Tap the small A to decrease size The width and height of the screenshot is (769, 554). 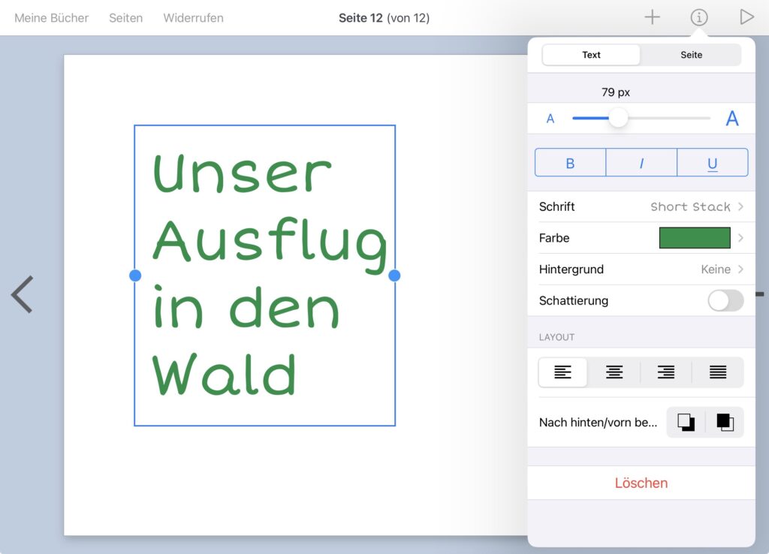pos(550,119)
